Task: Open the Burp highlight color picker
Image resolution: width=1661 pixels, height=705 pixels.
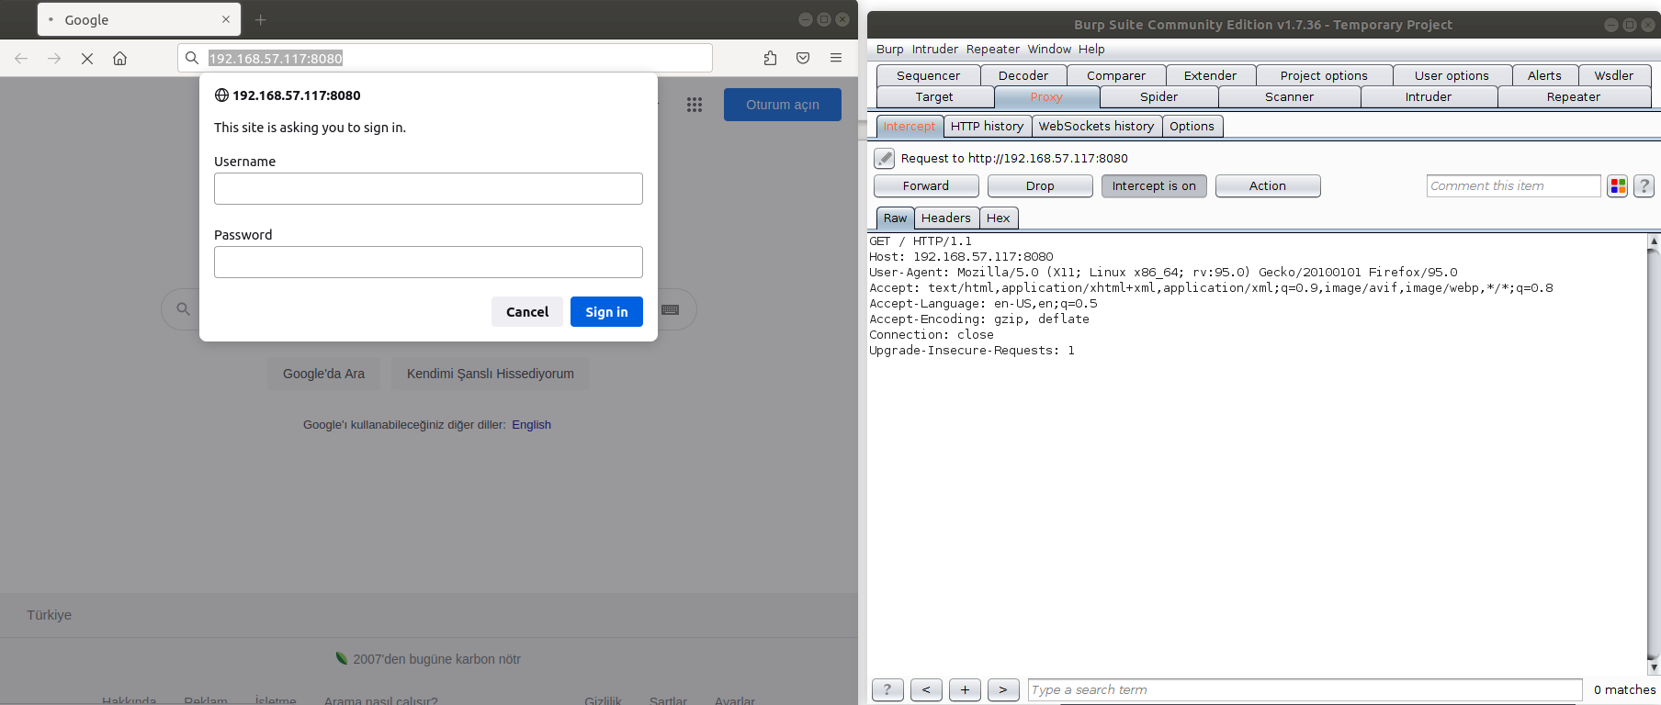Action: tap(1618, 186)
